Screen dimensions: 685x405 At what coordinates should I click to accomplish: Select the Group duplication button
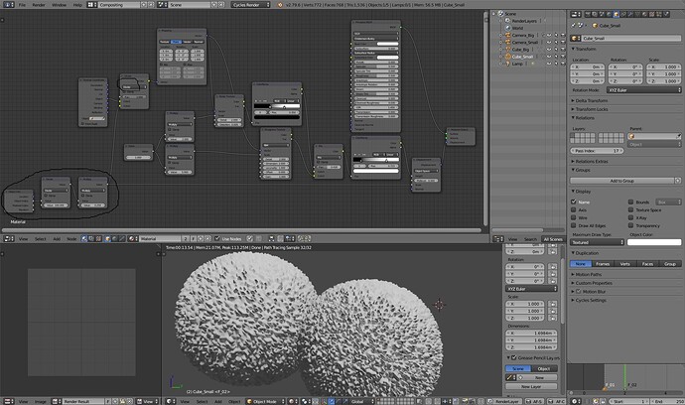[x=670, y=264]
